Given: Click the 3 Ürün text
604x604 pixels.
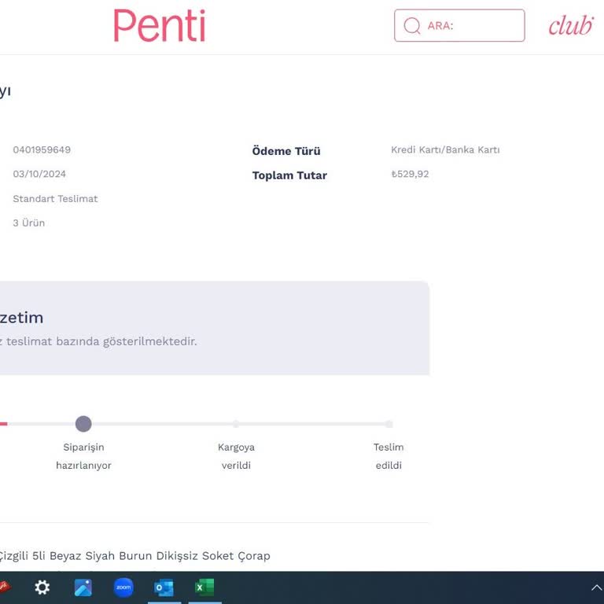Looking at the screenshot, I should 29,223.
